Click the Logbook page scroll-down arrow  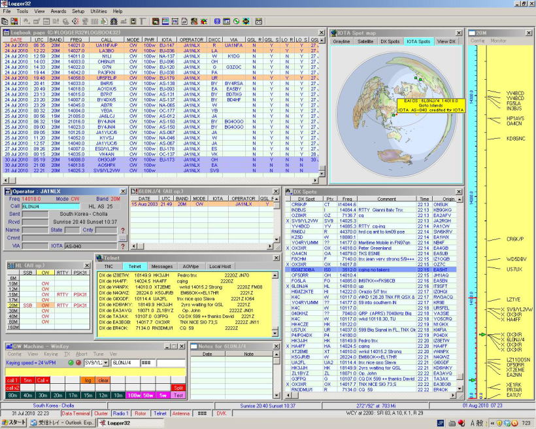pos(322,173)
